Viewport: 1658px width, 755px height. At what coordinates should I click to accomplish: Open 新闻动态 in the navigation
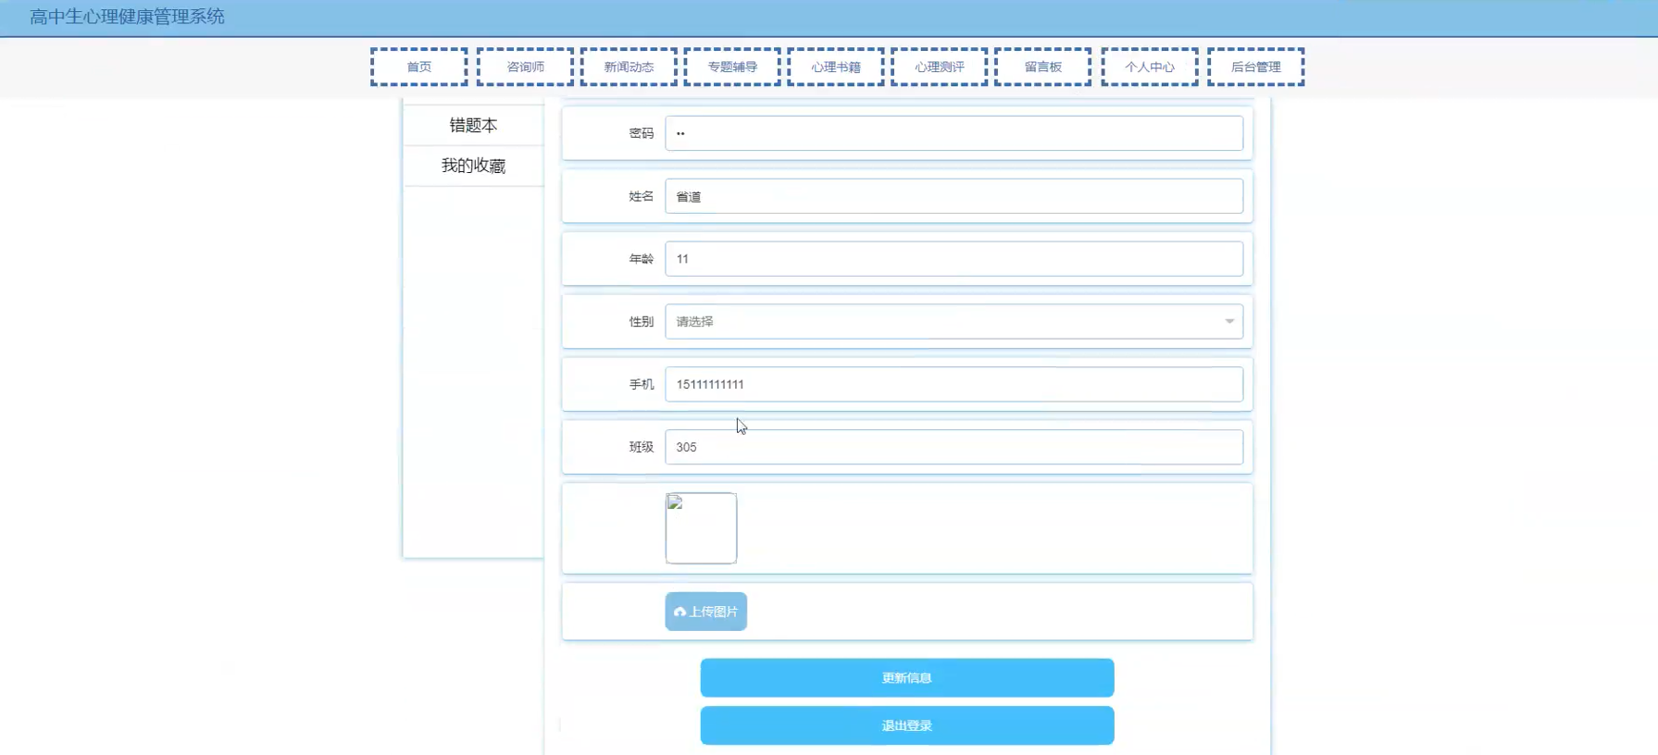tap(629, 67)
